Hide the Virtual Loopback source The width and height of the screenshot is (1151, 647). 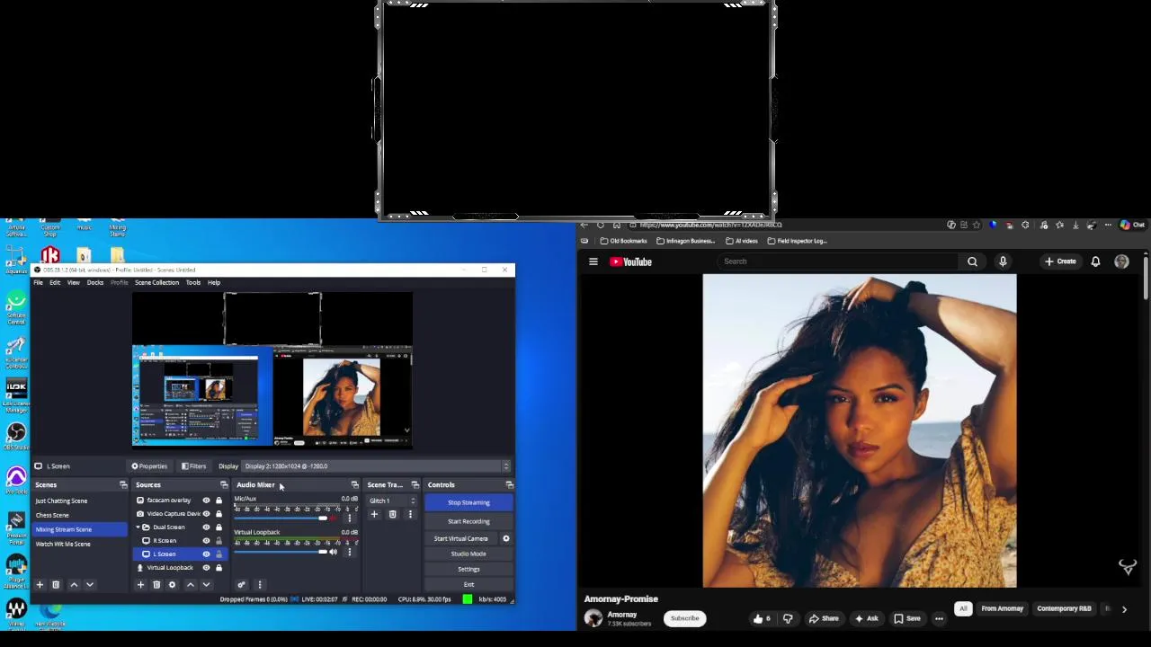tap(206, 568)
